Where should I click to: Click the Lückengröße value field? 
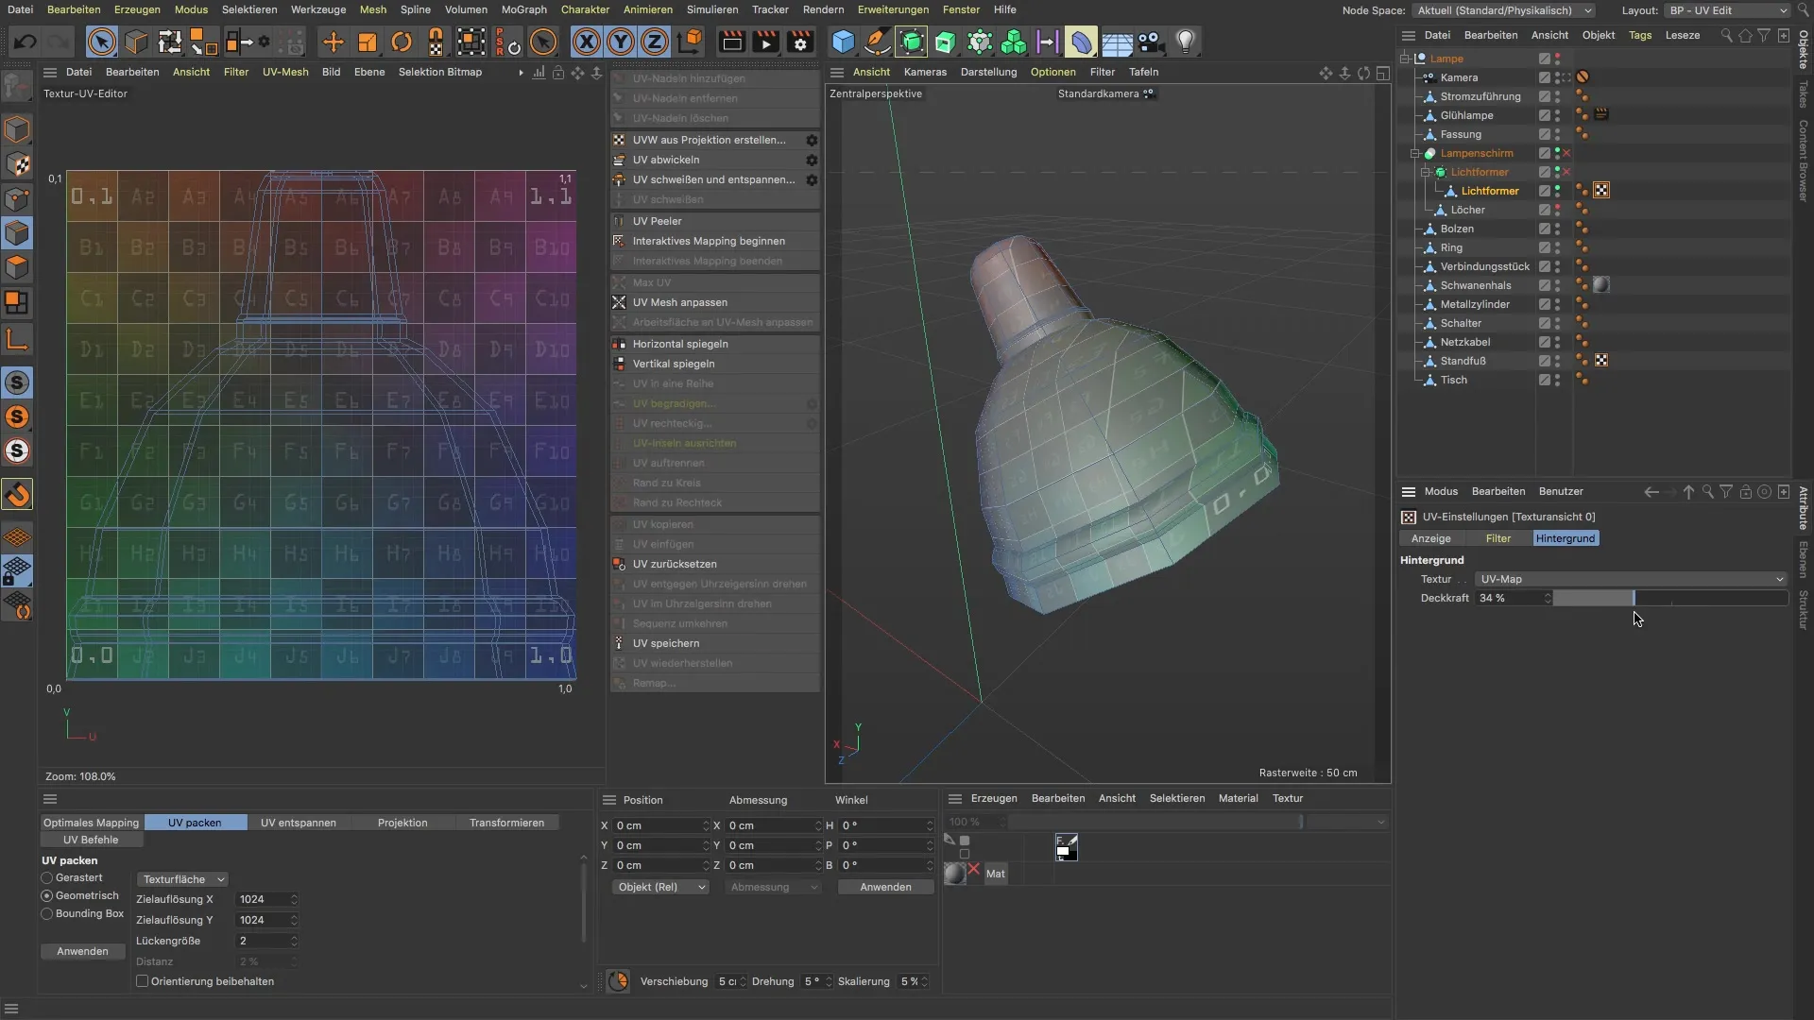pyautogui.click(x=266, y=941)
